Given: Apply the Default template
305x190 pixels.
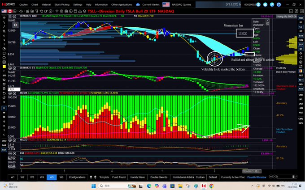Looking at the screenshot, I should coord(213,177).
